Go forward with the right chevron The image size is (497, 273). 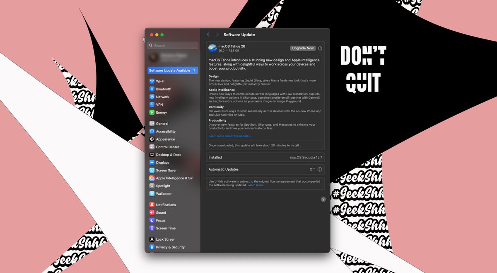217,35
